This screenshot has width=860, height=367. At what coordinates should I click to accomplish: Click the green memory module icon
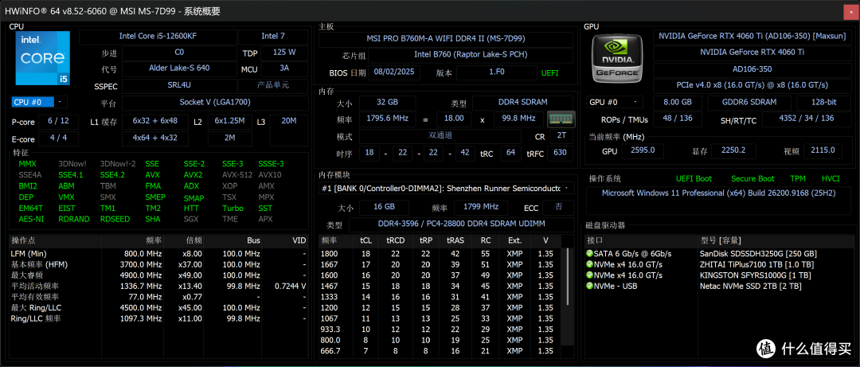pos(561,118)
